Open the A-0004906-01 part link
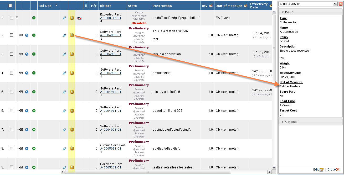The image size is (344, 175). [x=111, y=54]
